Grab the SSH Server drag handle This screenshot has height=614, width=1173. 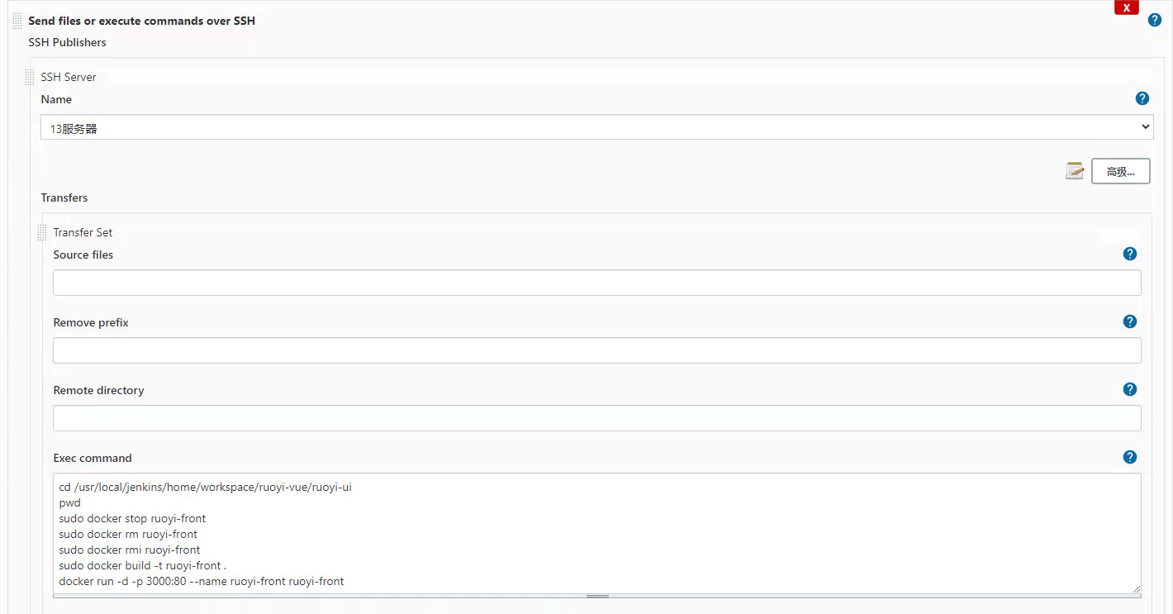[30, 77]
